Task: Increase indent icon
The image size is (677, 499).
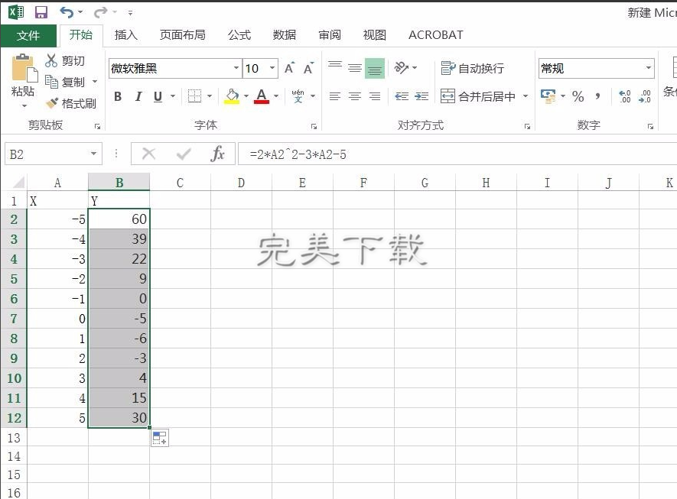Action: pyautogui.click(x=421, y=96)
